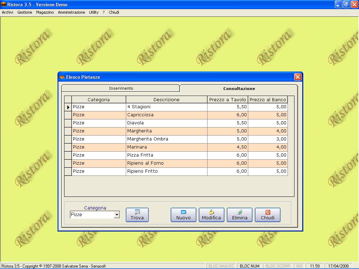Click the Modifica button
Screen dimensions: 359x269
[211, 215]
